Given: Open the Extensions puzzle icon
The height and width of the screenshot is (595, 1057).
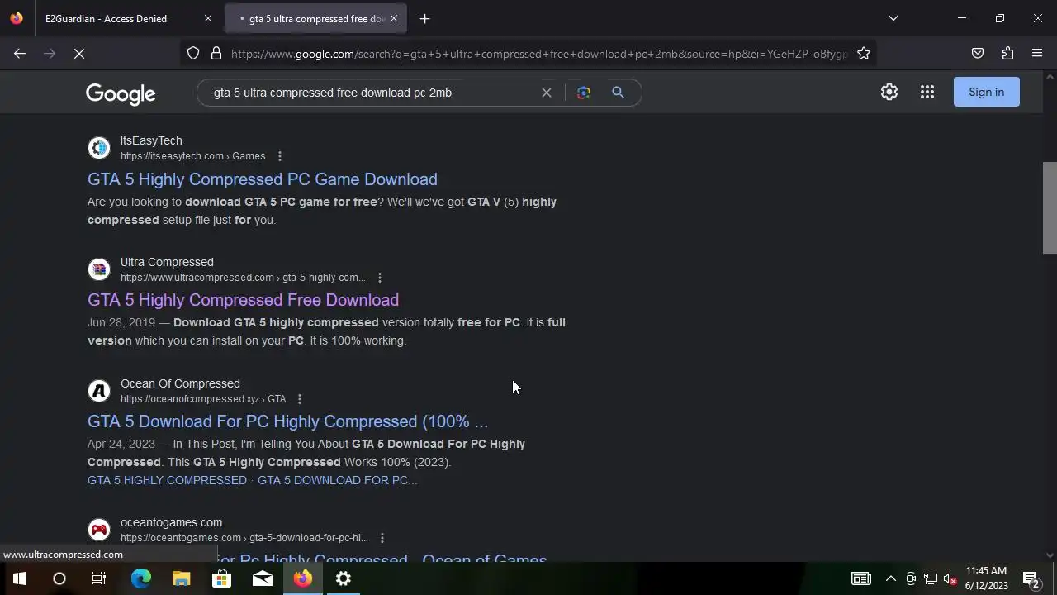Looking at the screenshot, I should [1007, 54].
